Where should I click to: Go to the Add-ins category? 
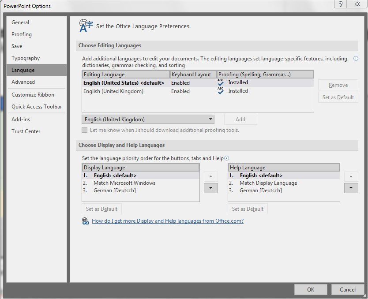point(37,120)
